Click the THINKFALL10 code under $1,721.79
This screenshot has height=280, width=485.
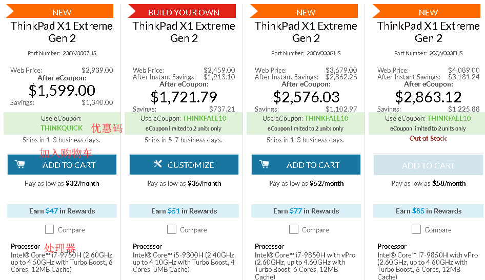point(205,118)
